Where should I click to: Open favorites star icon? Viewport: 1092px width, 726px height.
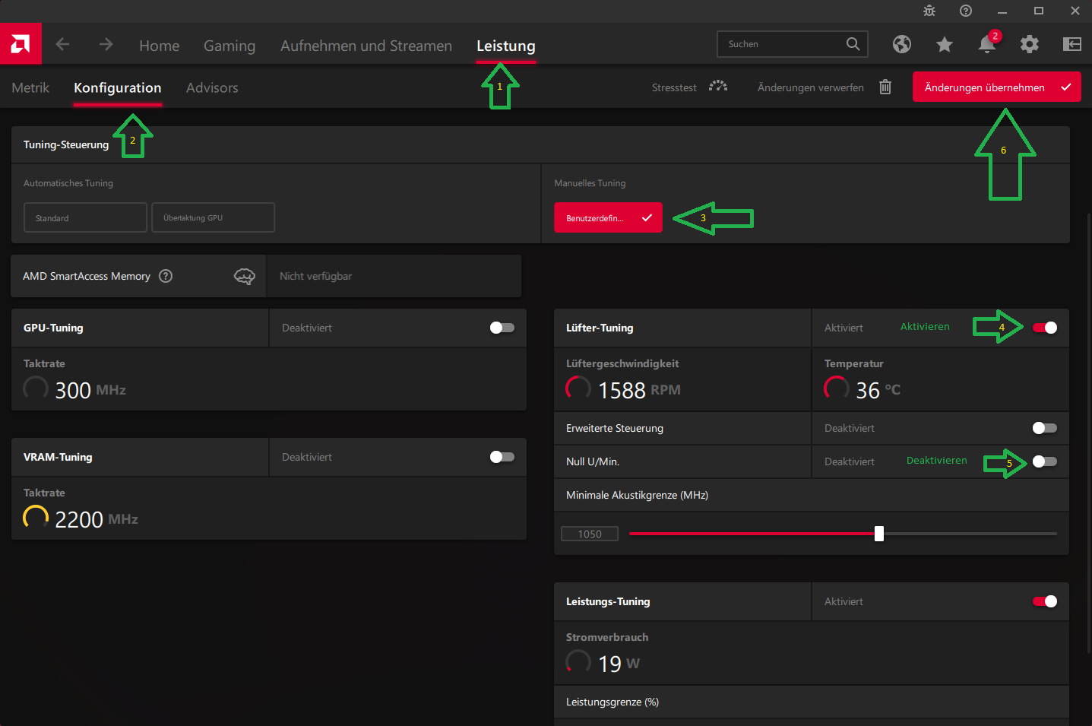(x=945, y=45)
